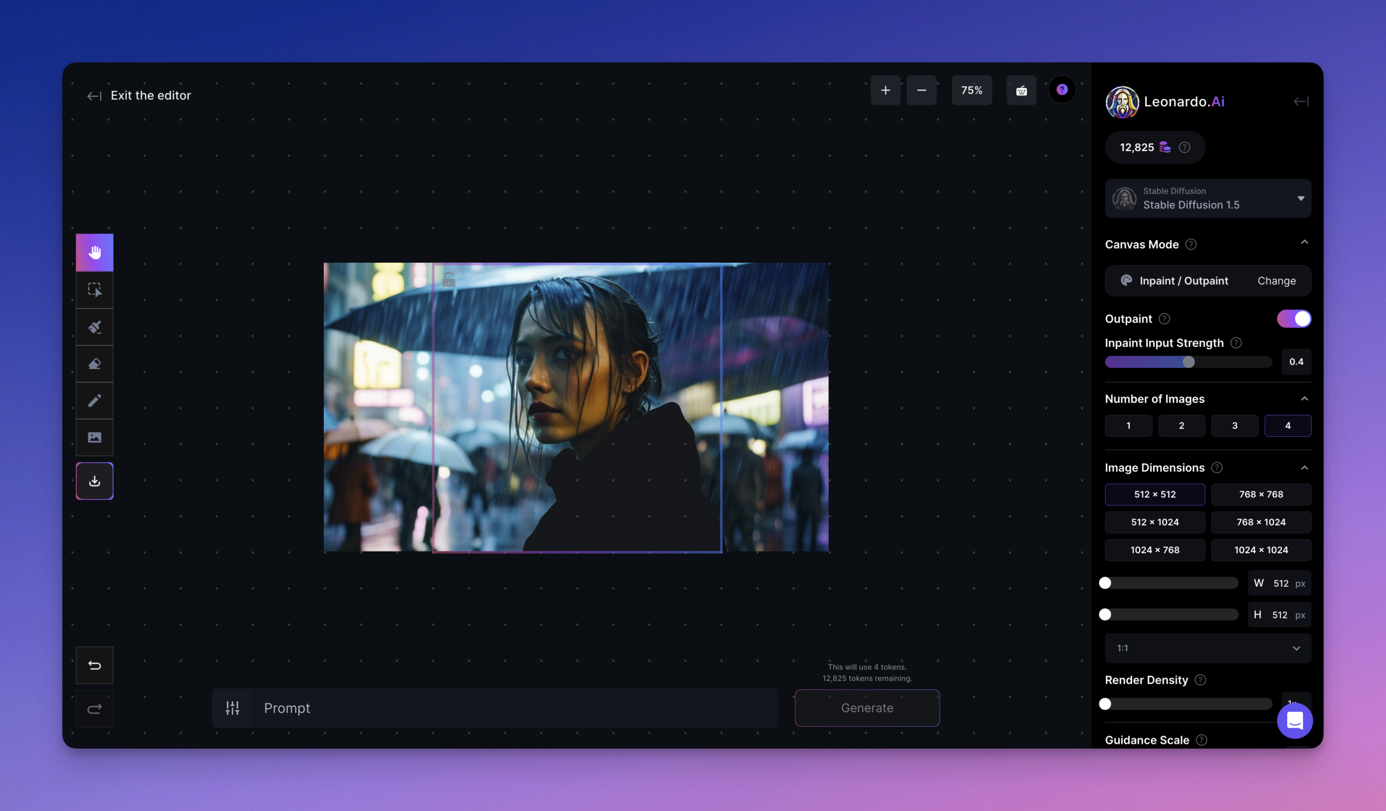Zoom out with the minus button
1386x811 pixels.
[922, 90]
